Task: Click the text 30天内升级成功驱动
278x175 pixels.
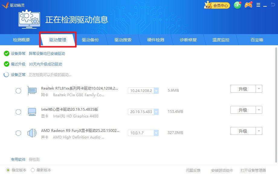Action: 45,64
